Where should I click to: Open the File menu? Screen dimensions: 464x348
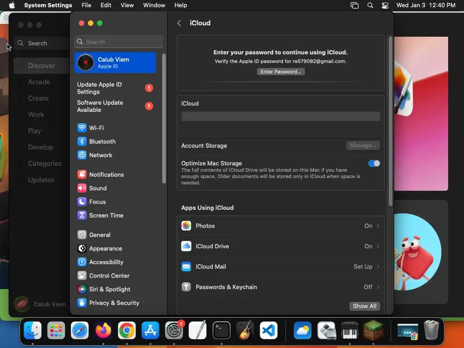pos(87,5)
